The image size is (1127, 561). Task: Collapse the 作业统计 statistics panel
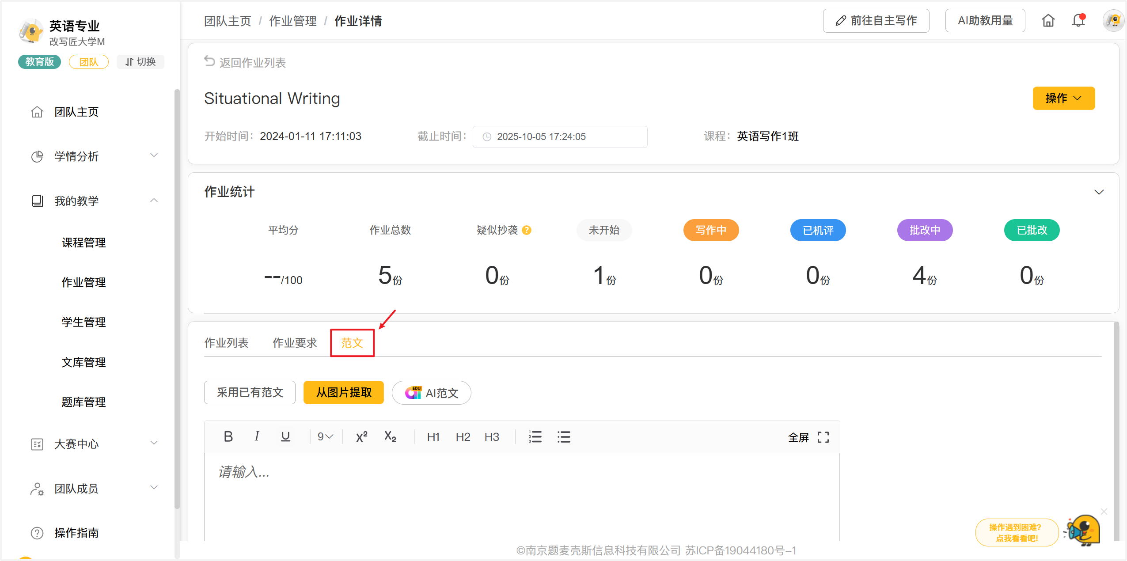click(x=1099, y=192)
